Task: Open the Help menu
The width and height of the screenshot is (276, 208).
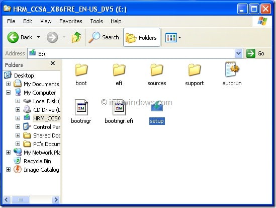Action: click(116, 21)
